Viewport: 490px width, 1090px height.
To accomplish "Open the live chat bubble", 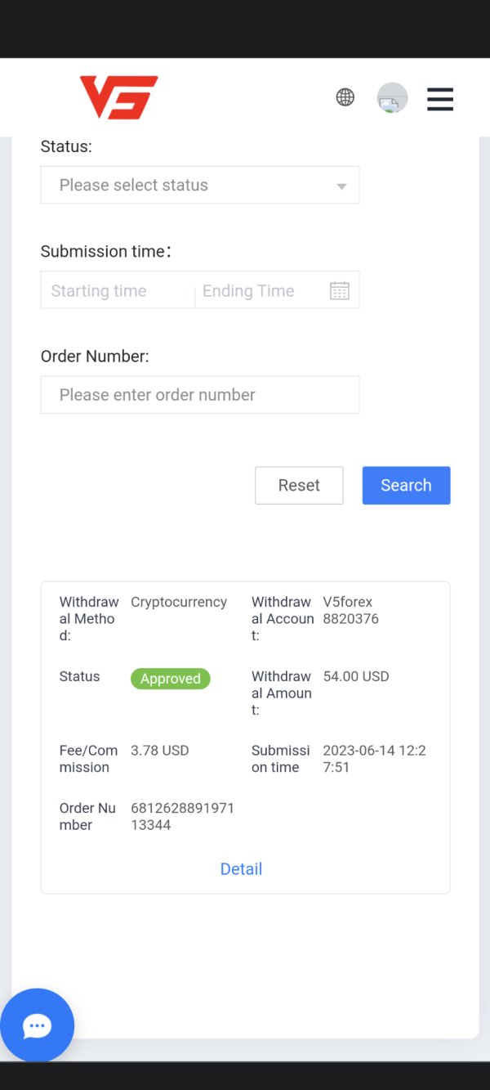I will 38,1025.
